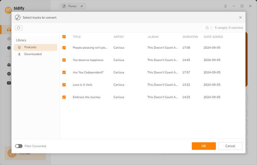Viewport: 257px width, 165px height.
Task: Click the Podcasts microphone icon in Library
Action: pos(19,48)
